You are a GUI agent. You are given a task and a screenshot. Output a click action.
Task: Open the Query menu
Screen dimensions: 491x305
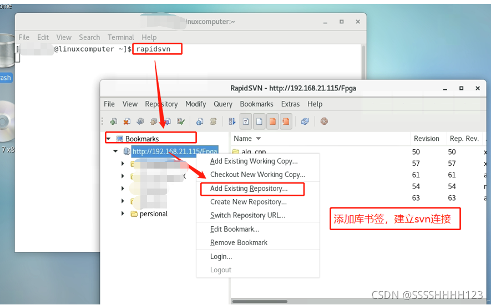223,104
